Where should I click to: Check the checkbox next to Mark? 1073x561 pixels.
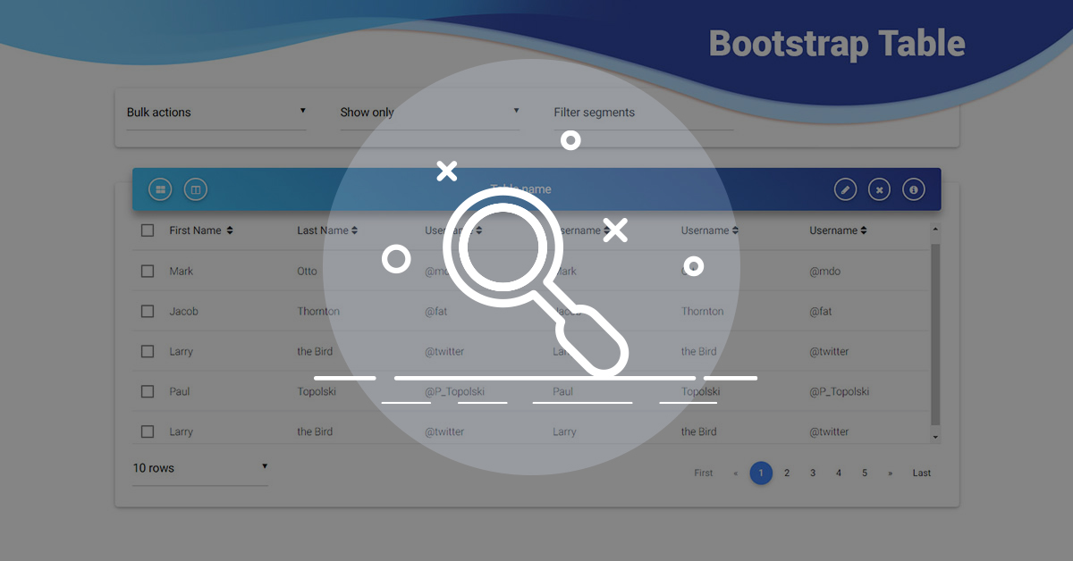click(x=148, y=270)
